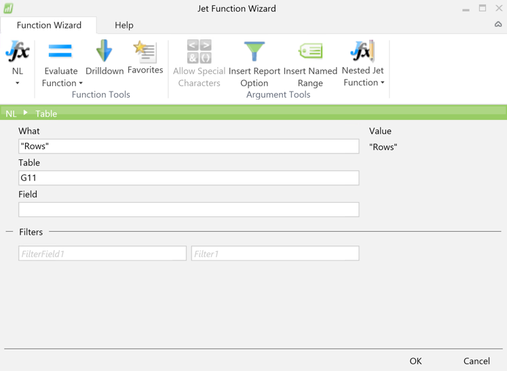Click the "Rows" value text
Viewport: 507px width, 371px height.
click(x=383, y=147)
